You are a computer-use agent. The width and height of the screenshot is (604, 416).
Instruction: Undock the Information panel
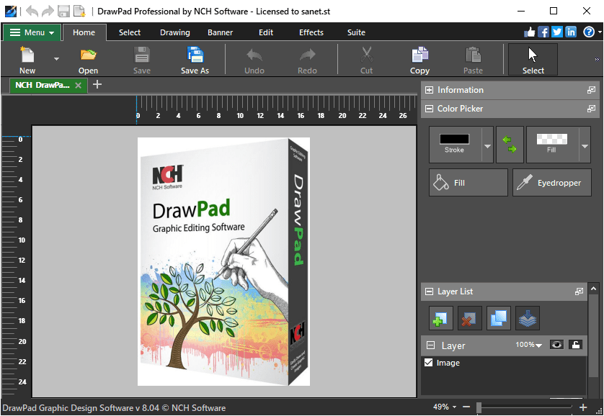(591, 90)
